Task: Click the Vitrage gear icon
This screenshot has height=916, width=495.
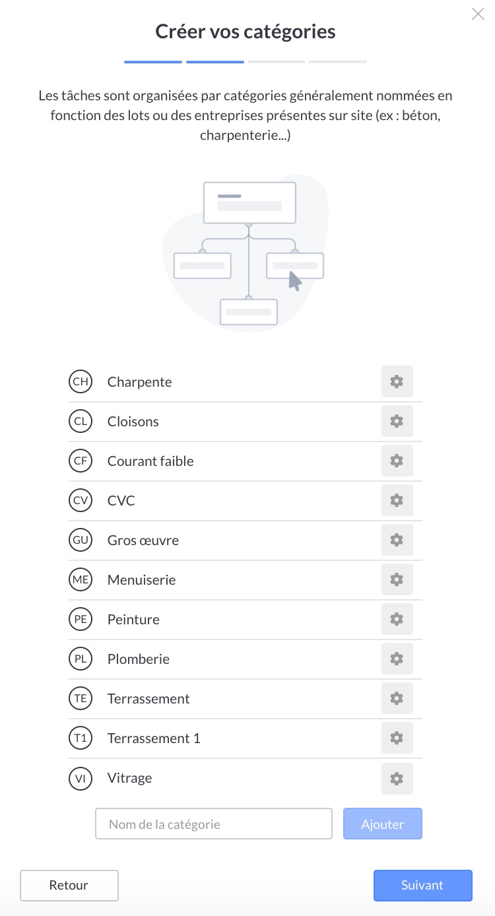Action: (x=397, y=779)
